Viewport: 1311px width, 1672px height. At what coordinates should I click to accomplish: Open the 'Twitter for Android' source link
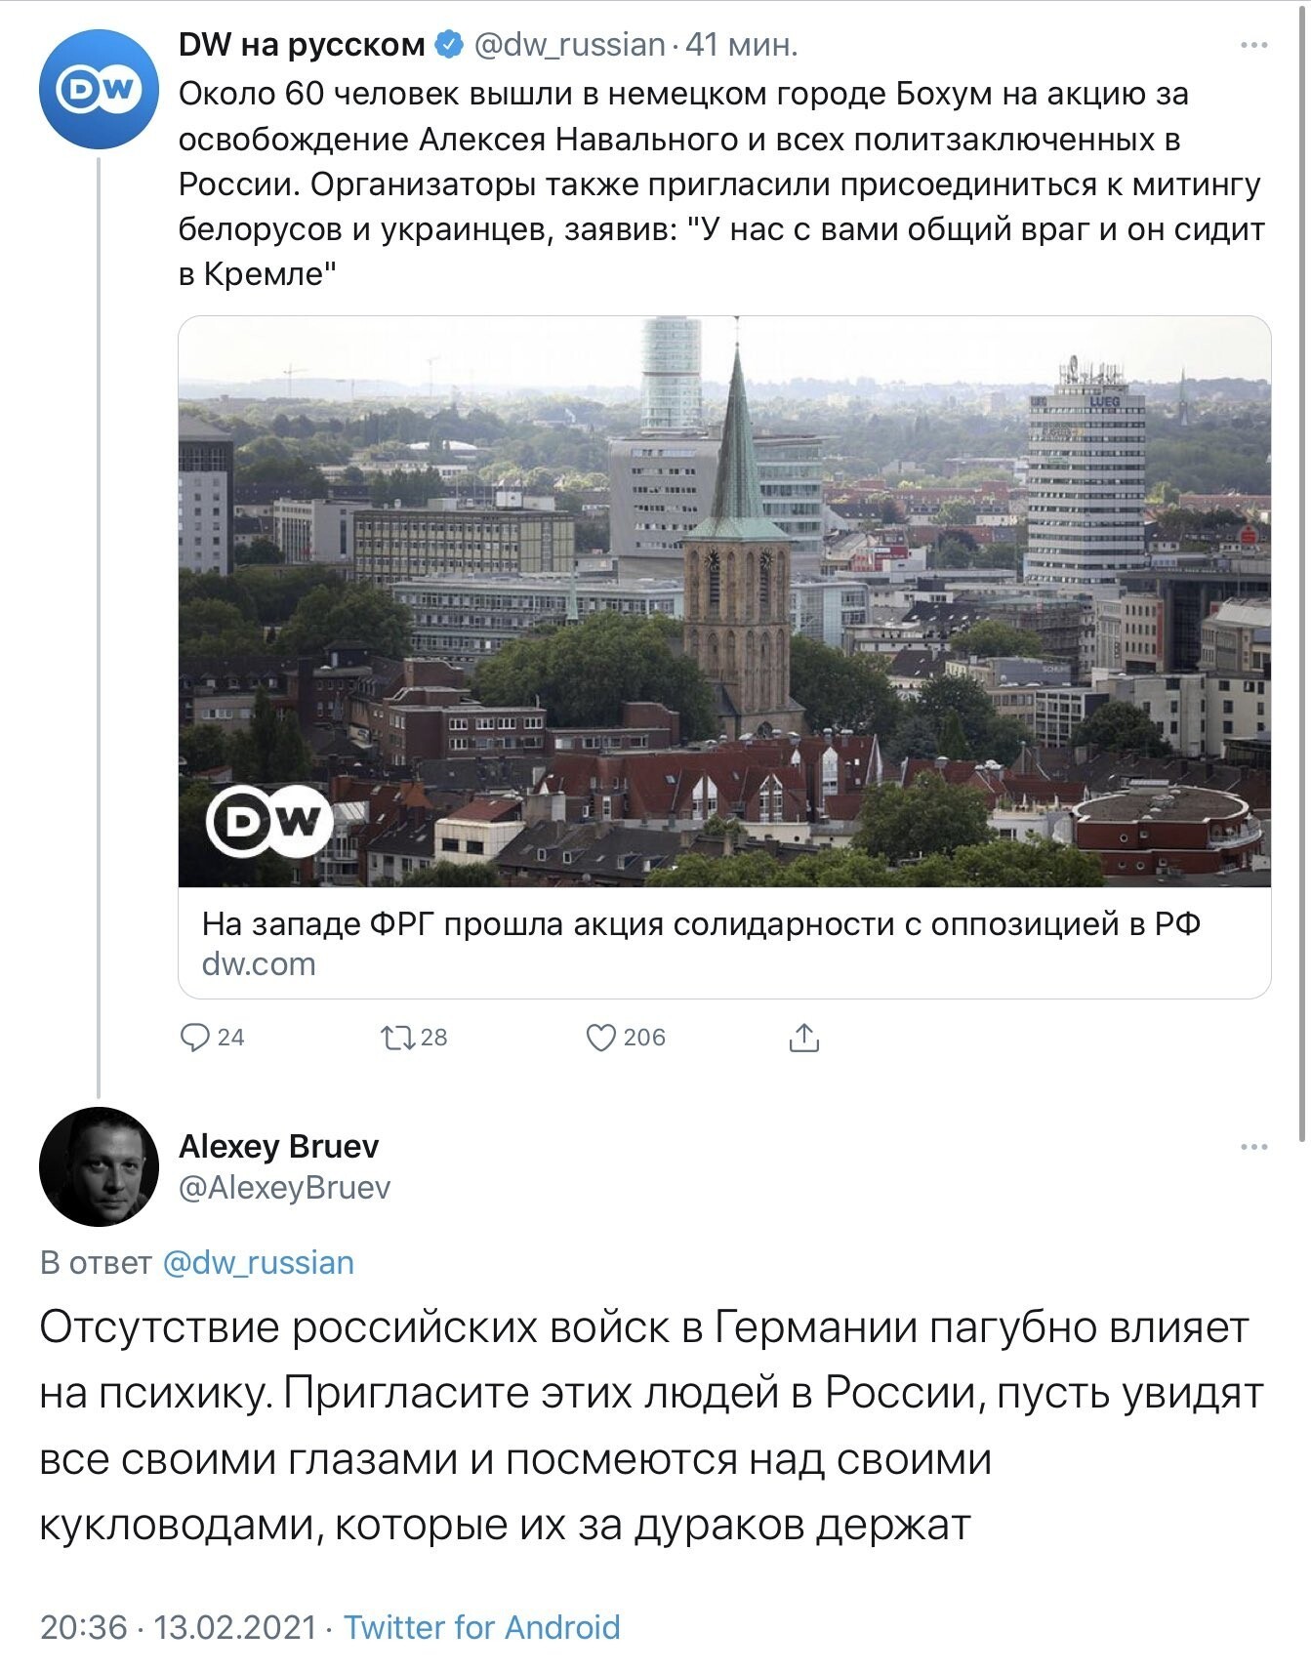coord(481,1627)
